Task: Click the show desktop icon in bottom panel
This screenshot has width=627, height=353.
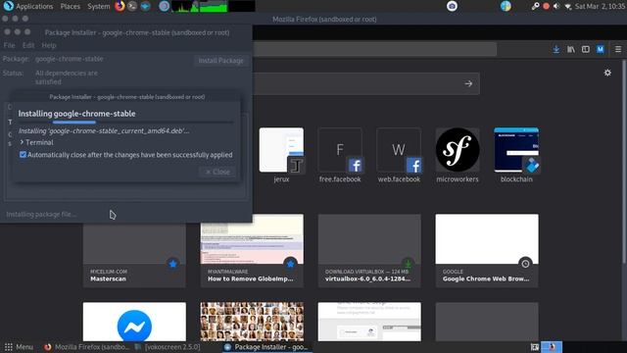Action: 535,347
